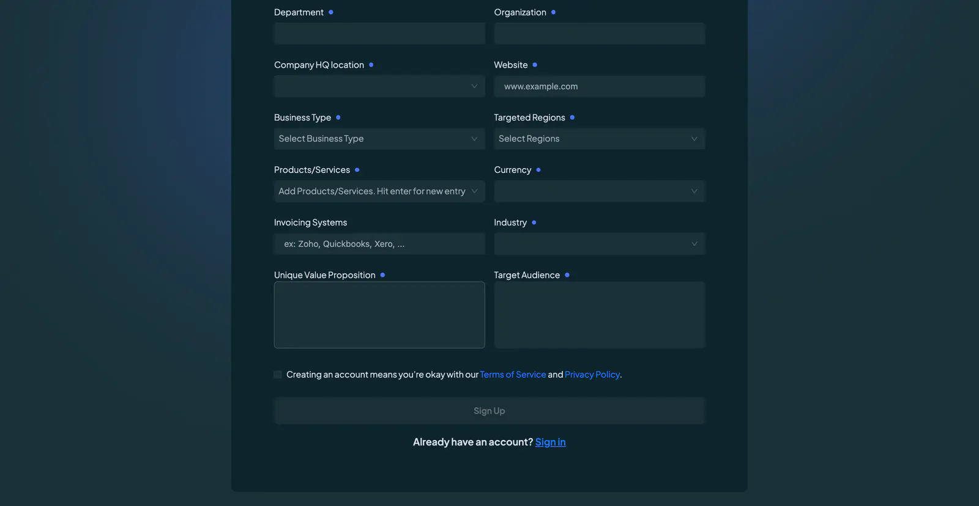979x506 pixels.
Task: Open the Products/Services entry dropdown
Action: (x=379, y=191)
